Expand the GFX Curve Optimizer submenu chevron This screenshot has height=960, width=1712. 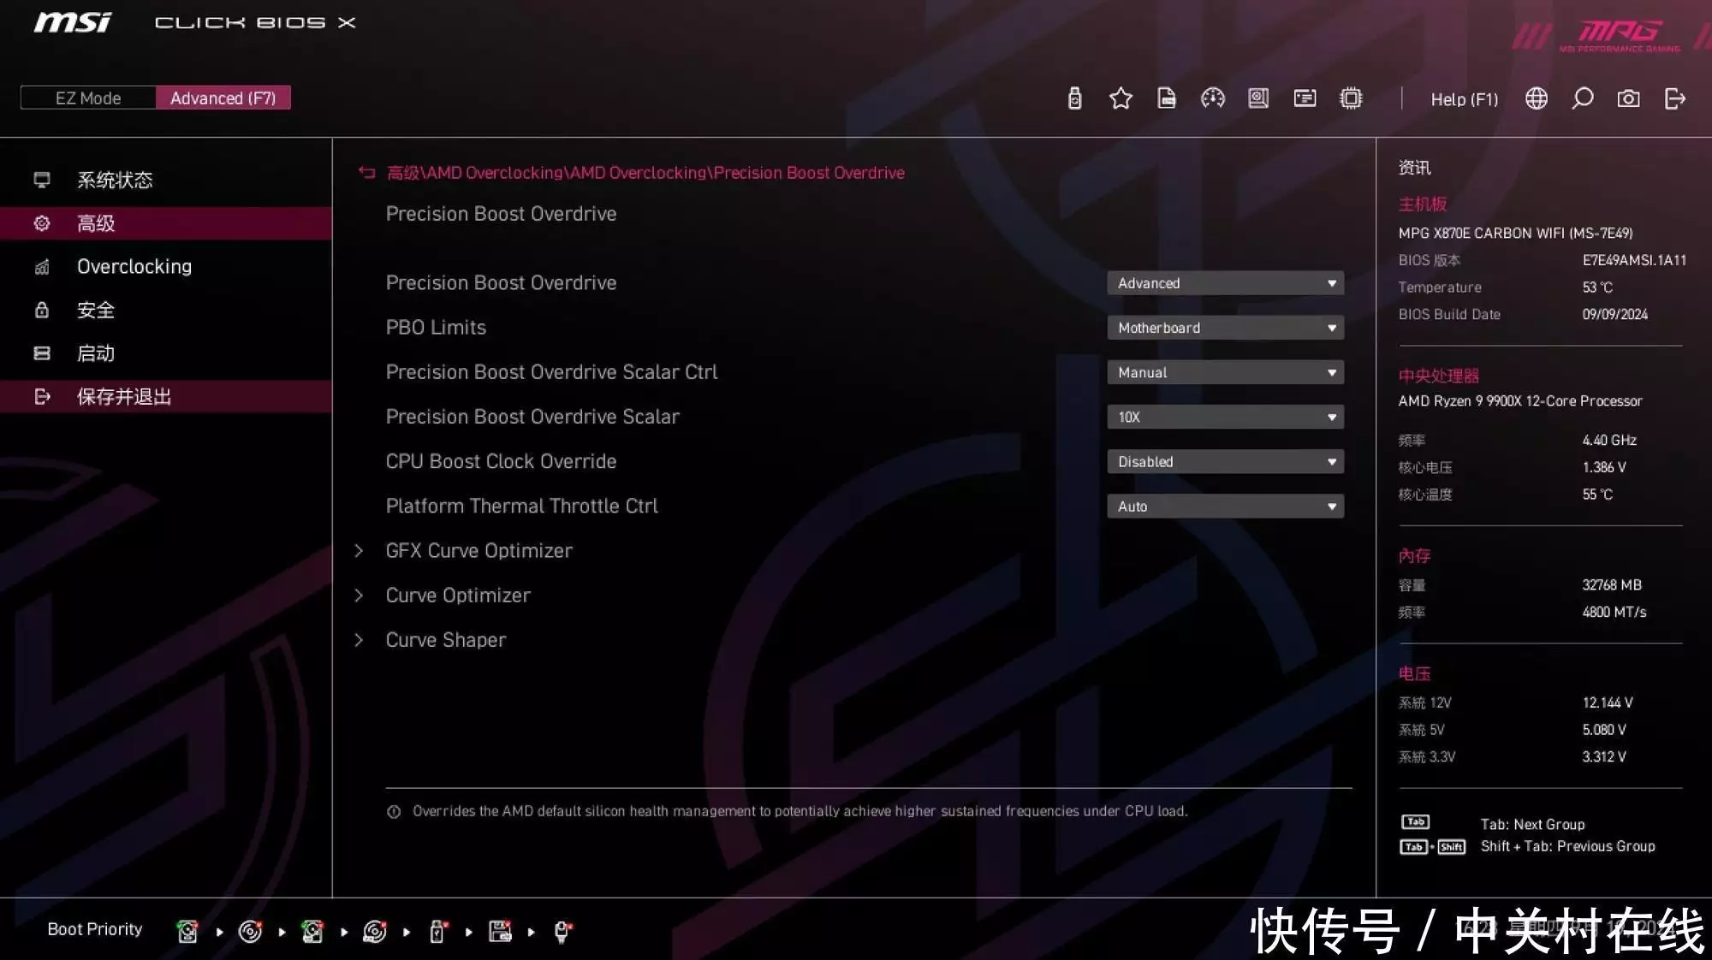[x=359, y=551]
